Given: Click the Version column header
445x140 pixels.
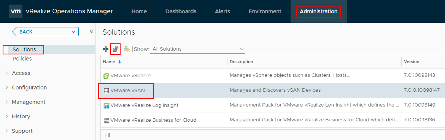Looking at the screenshot, I should point(412,62).
